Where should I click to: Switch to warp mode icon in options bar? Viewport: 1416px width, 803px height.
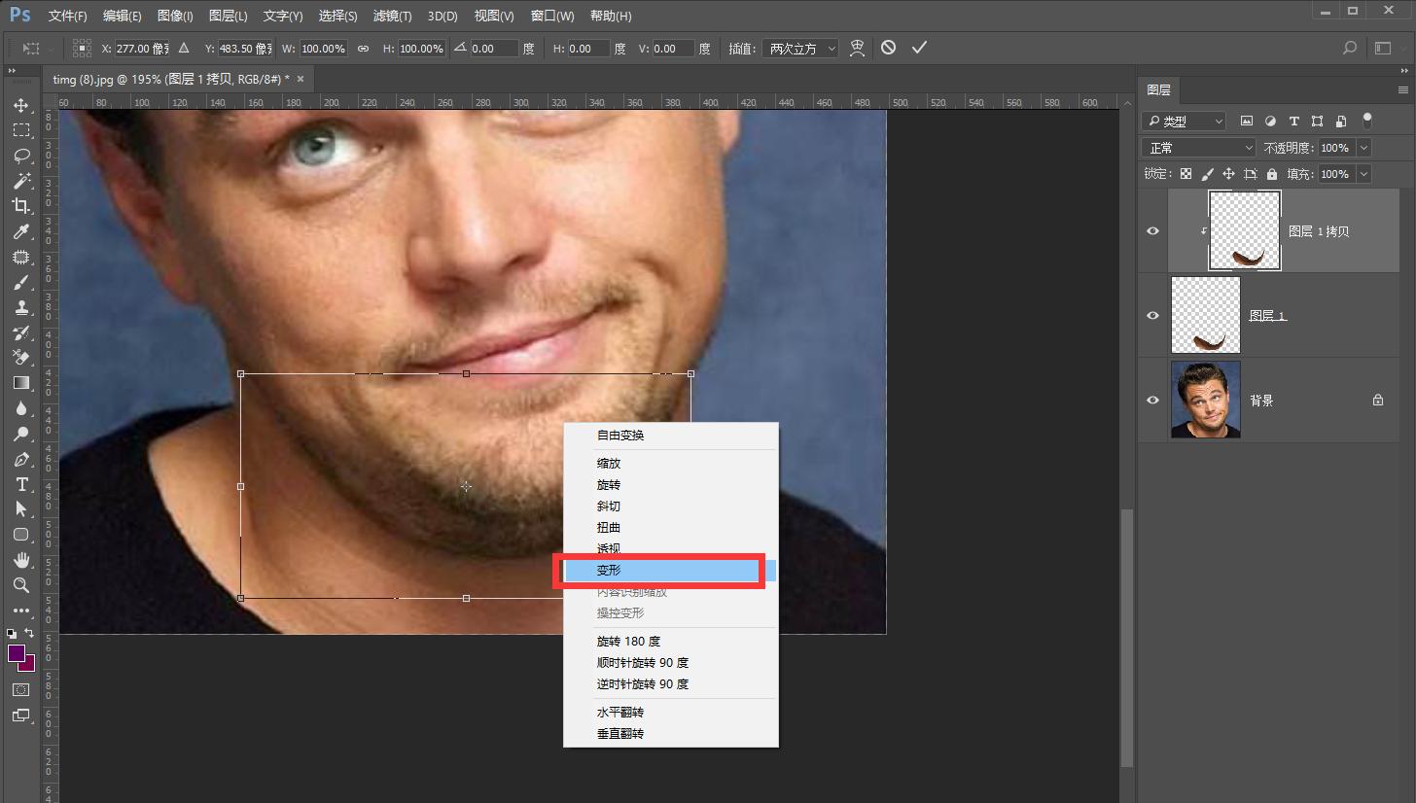[x=857, y=48]
